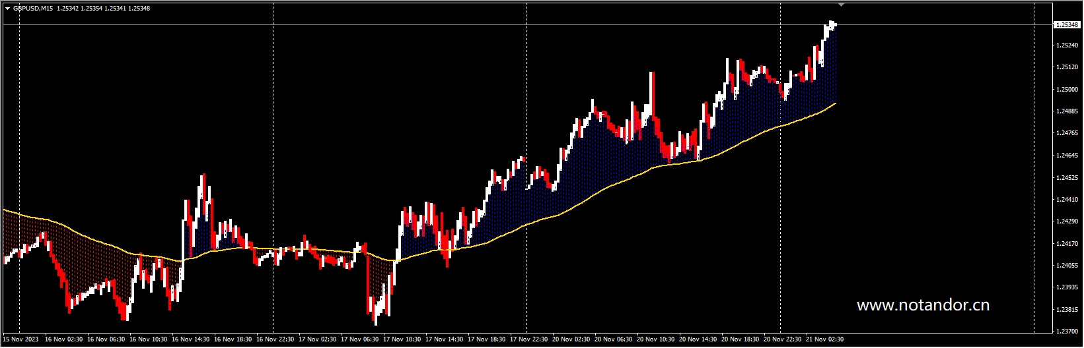Click the 1.24055 price axis label

click(1067, 266)
